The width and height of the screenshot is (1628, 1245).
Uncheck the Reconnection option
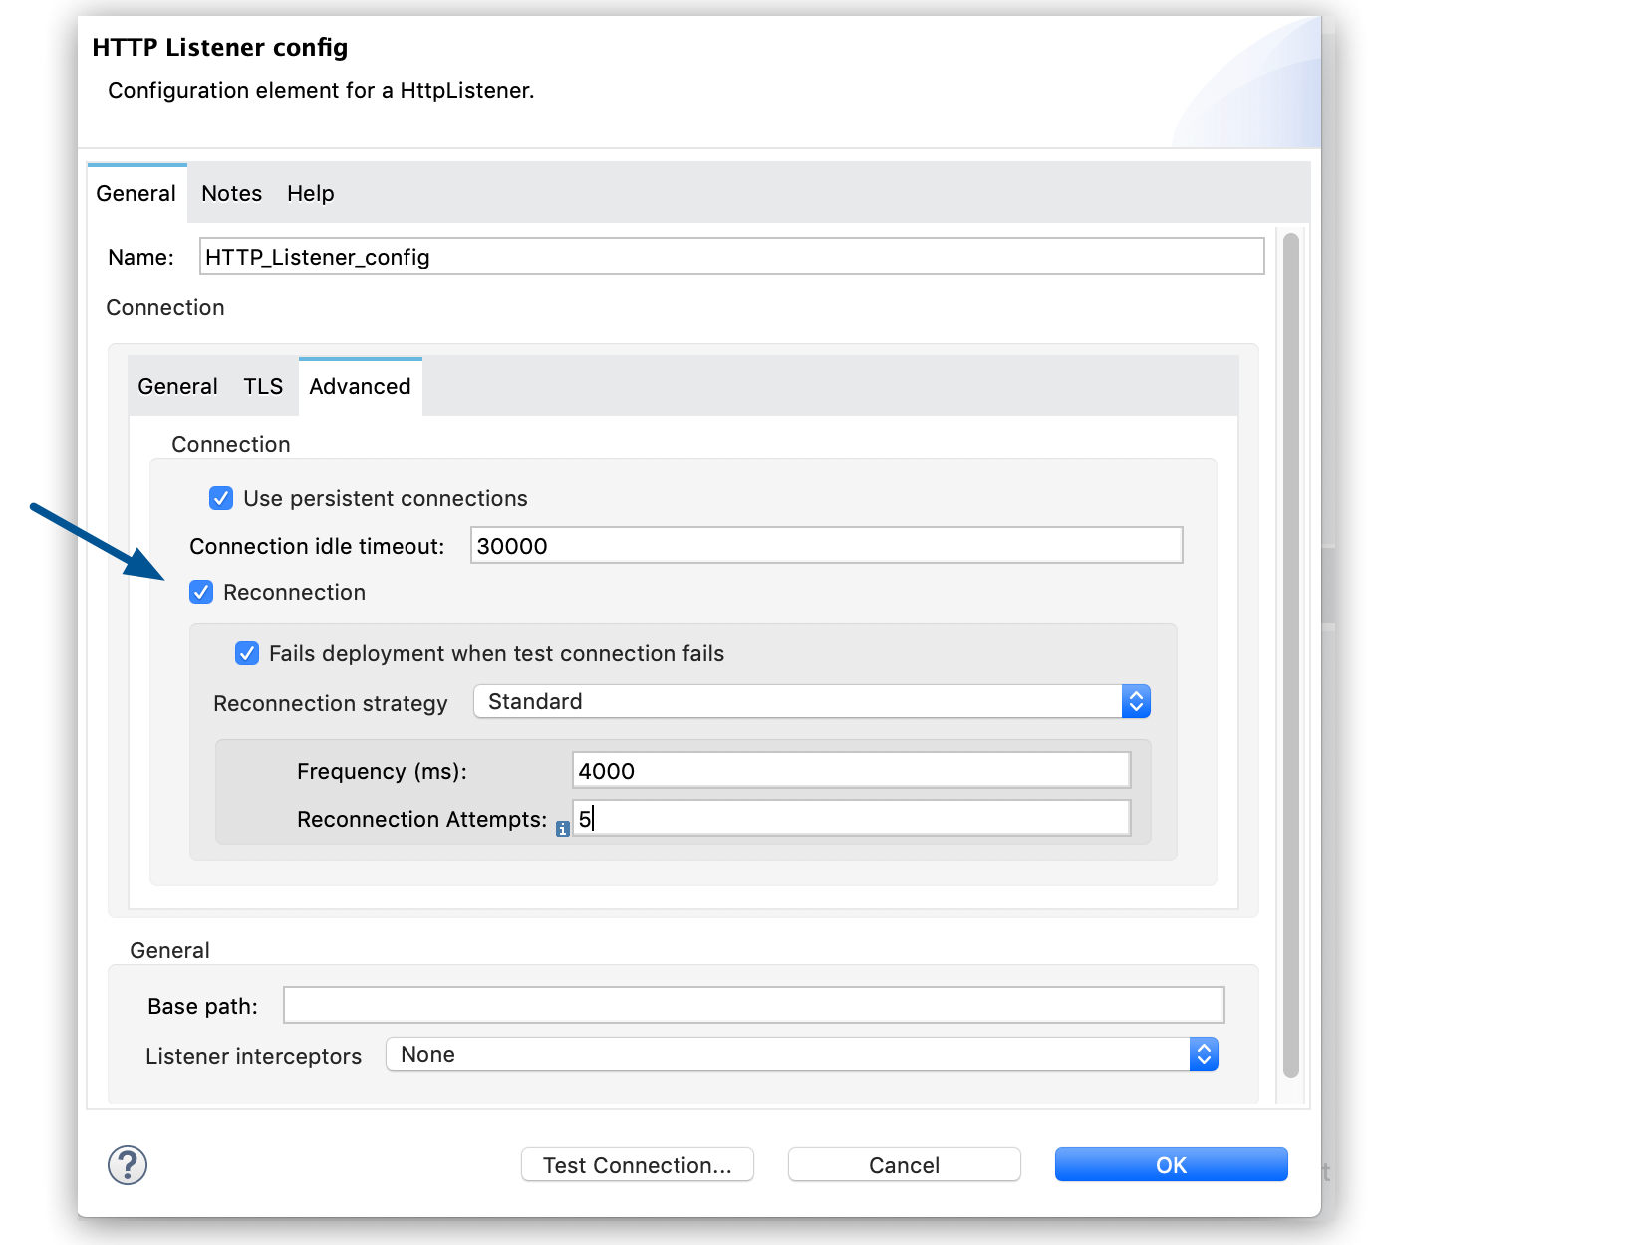[201, 592]
